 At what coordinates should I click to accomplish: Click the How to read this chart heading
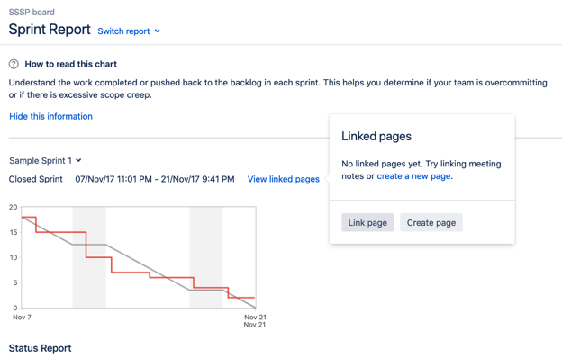[70, 64]
